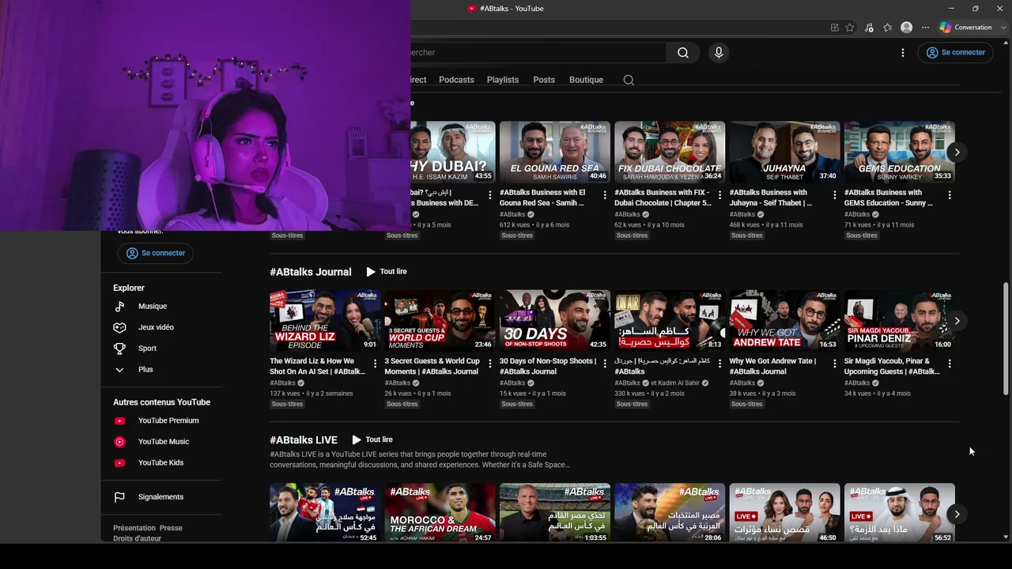Play the GEMS Education thumbnail
The width and height of the screenshot is (1012, 569).
pos(900,153)
